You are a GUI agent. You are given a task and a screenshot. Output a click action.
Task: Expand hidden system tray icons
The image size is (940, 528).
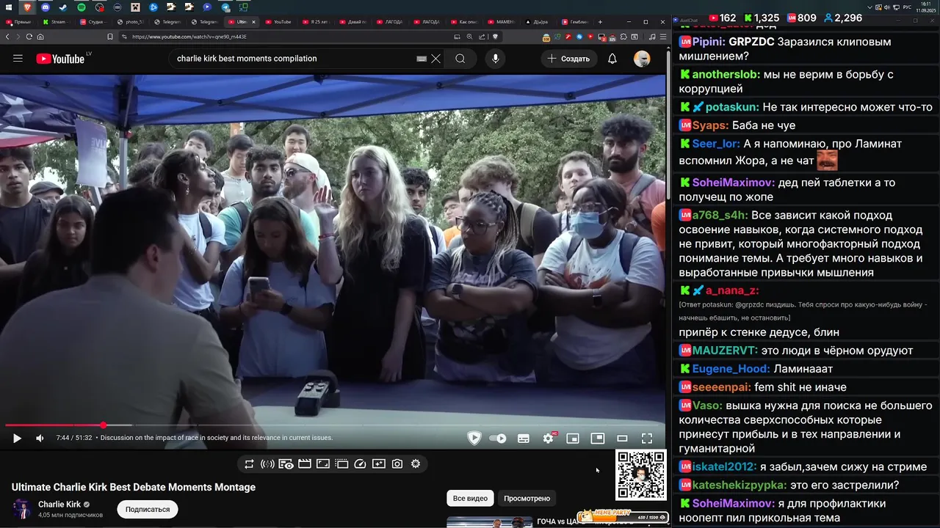(x=871, y=7)
